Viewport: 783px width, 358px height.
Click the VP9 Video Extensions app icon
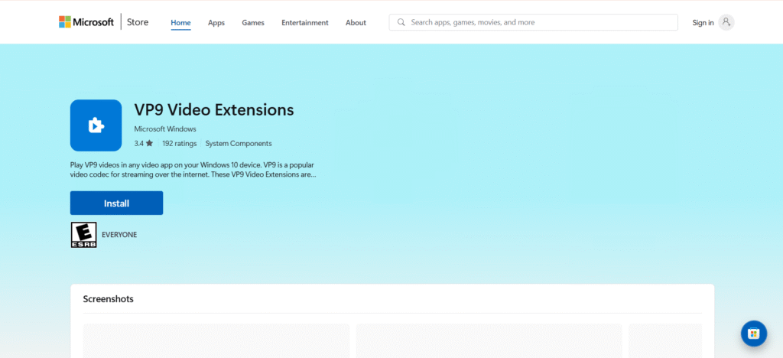tap(96, 125)
